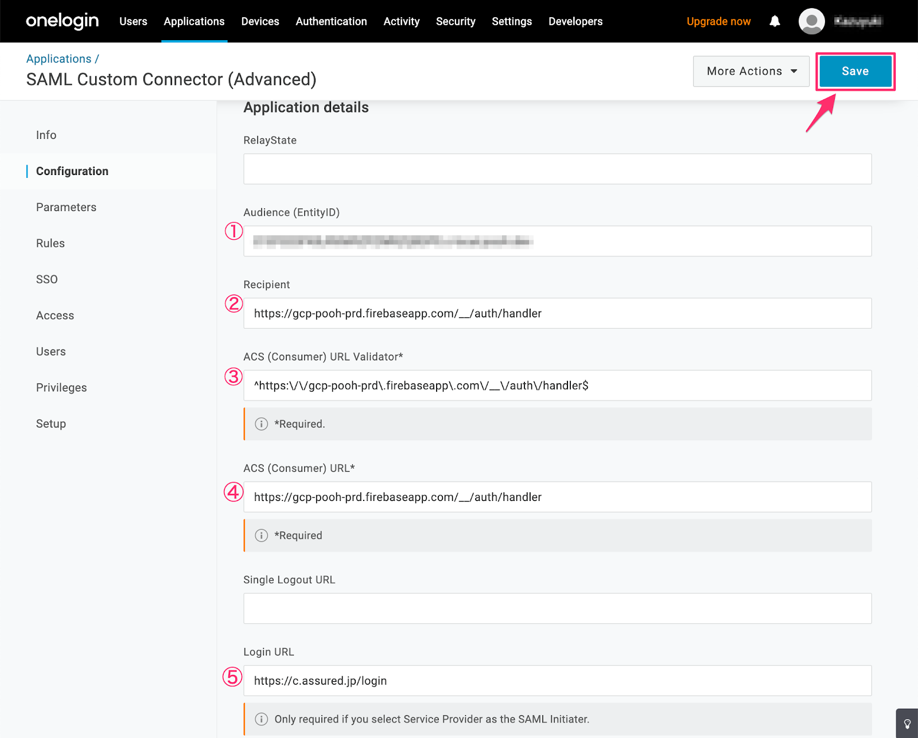Open the More Actions dropdown

[x=751, y=71]
